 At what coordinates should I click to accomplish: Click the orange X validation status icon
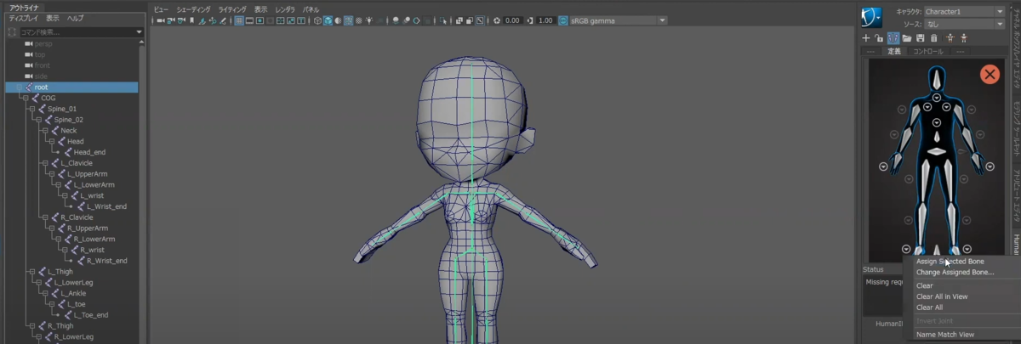(990, 75)
